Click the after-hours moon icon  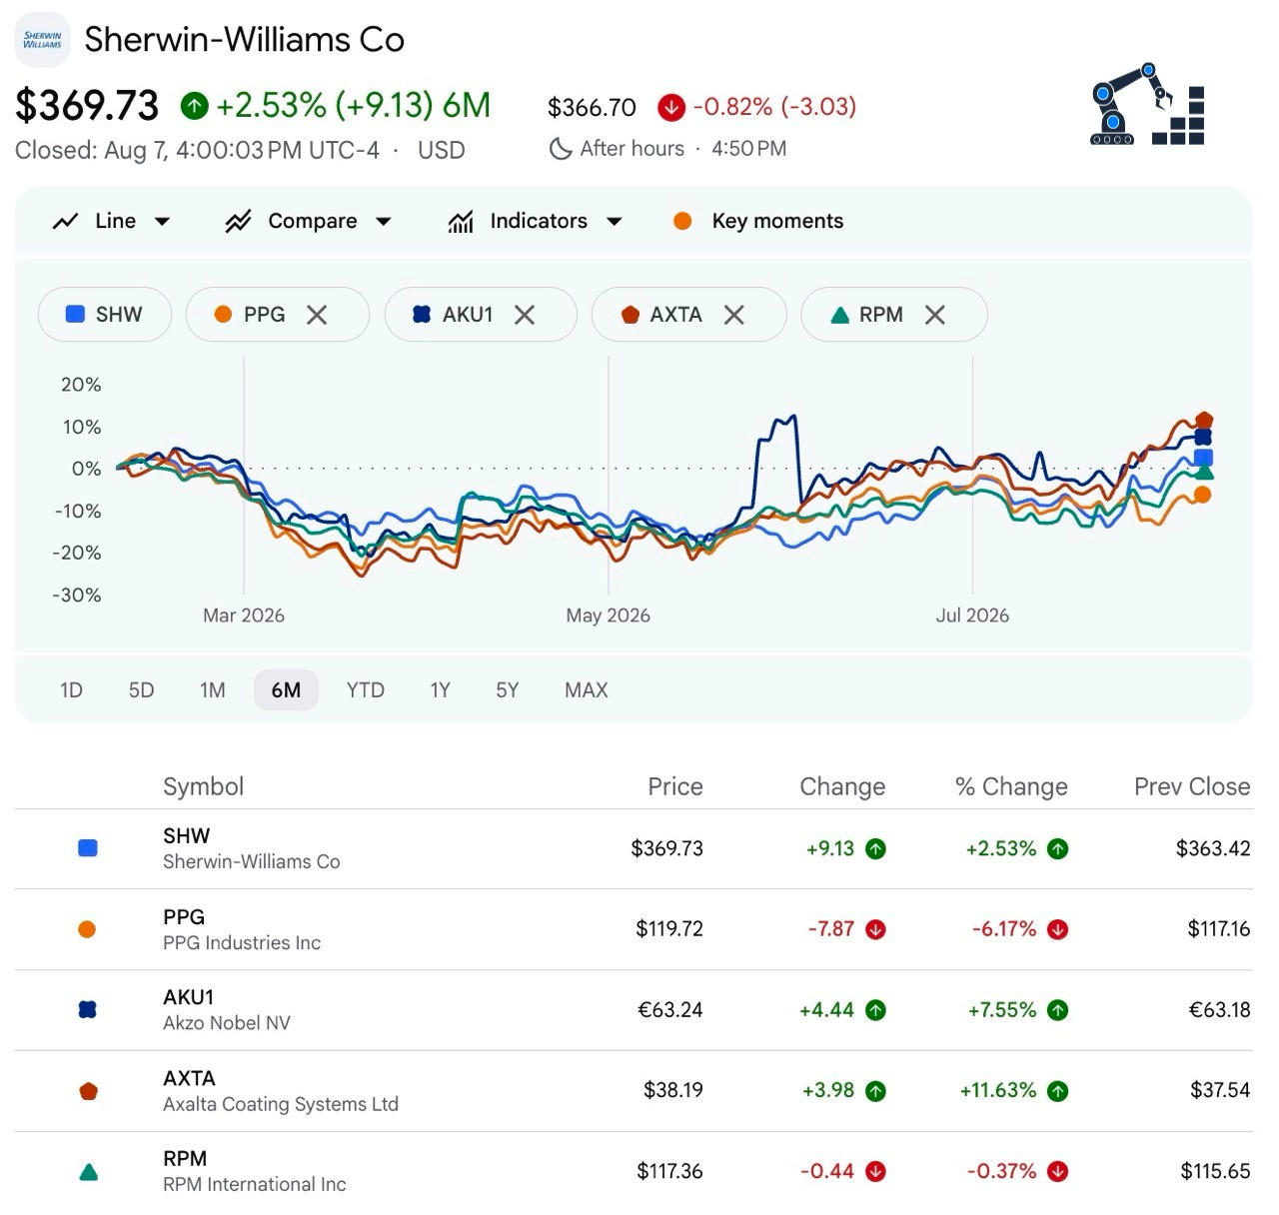pyautogui.click(x=560, y=149)
